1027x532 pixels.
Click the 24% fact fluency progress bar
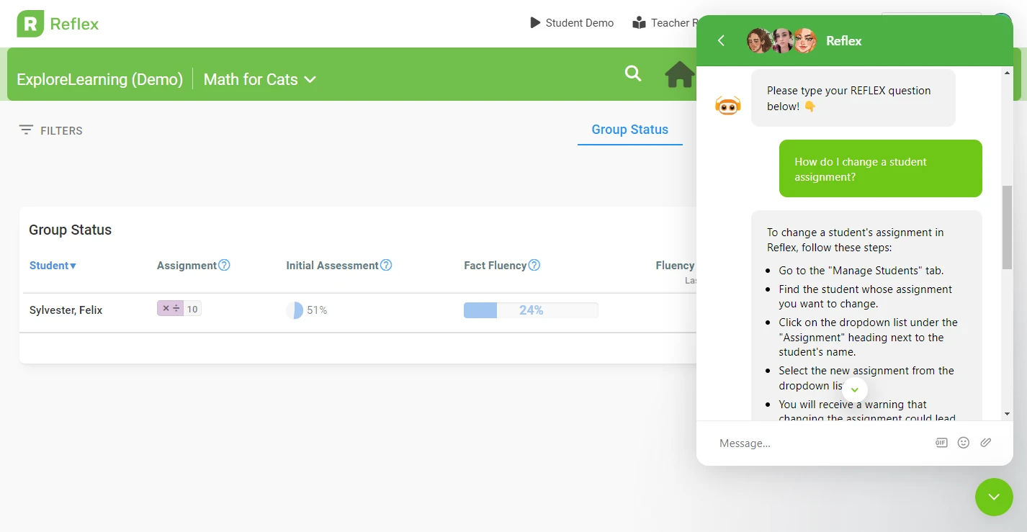pos(531,310)
